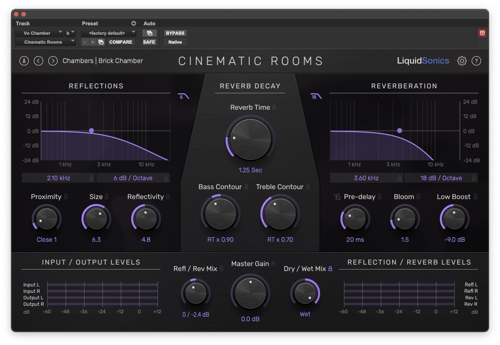Click the Reflectivity knob
Image resolution: width=500 pixels, height=345 pixels.
pyautogui.click(x=146, y=219)
